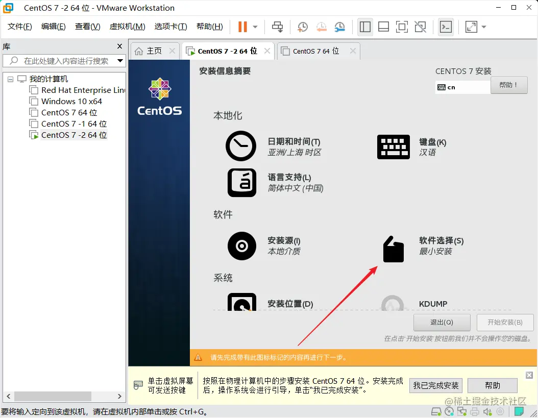Click library scrollbar right arrow
The image size is (538, 418).
coord(119,396)
